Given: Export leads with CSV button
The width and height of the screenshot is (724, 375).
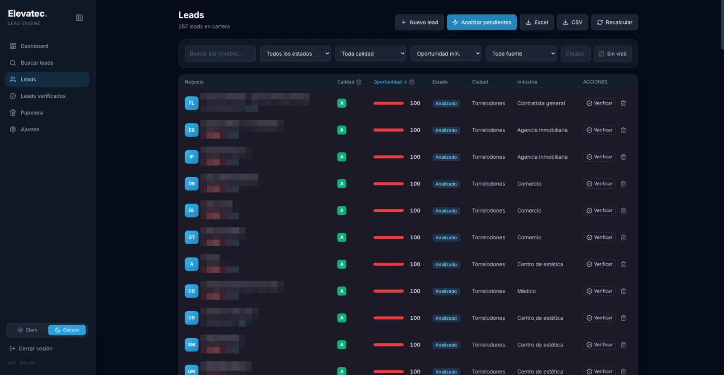Looking at the screenshot, I should pyautogui.click(x=572, y=22).
